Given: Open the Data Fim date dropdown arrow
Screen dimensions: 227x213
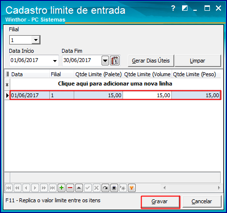Looking at the screenshot, I should pyautogui.click(x=105, y=61).
